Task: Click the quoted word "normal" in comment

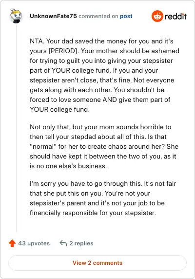Action: 43,147
